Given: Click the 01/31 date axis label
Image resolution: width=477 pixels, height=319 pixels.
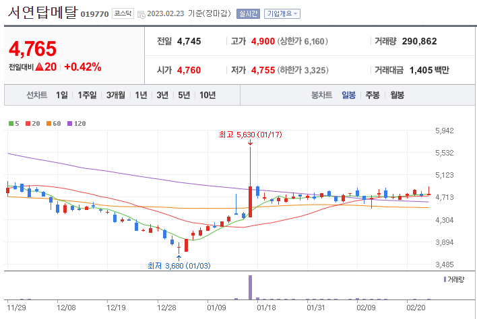Looking at the screenshot, I should [317, 308].
